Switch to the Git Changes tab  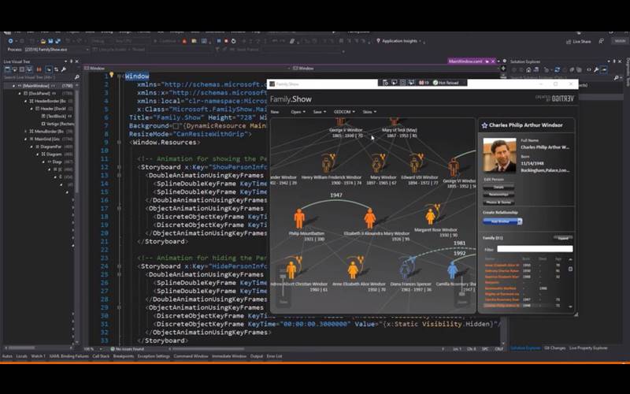pyautogui.click(x=554, y=348)
